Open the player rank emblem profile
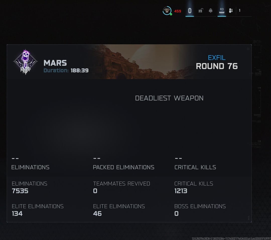 pos(167,11)
